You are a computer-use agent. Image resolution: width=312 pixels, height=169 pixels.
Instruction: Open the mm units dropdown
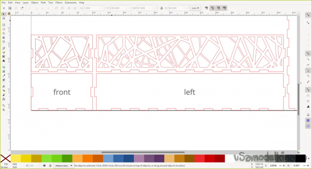[196, 8]
